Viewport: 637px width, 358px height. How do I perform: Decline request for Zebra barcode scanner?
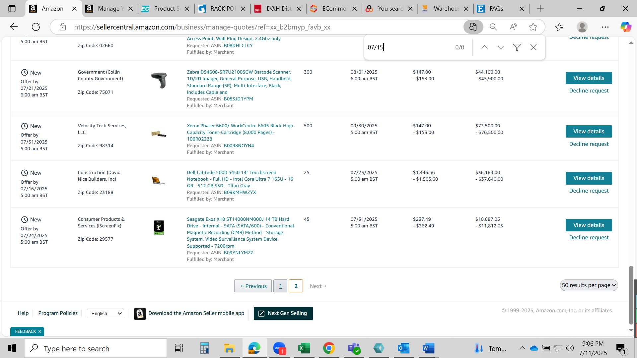point(589,90)
